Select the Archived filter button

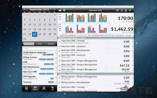click(x=51, y=44)
